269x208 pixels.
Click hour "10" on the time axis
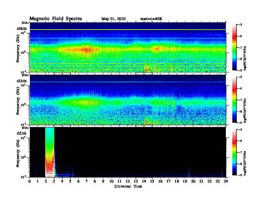(x=111, y=181)
